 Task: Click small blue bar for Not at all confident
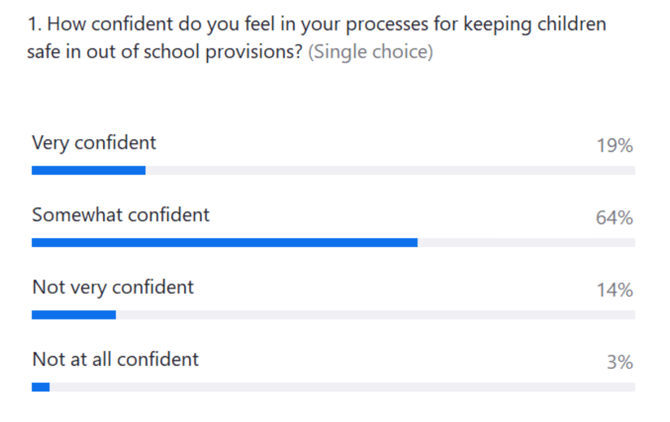[x=40, y=387]
